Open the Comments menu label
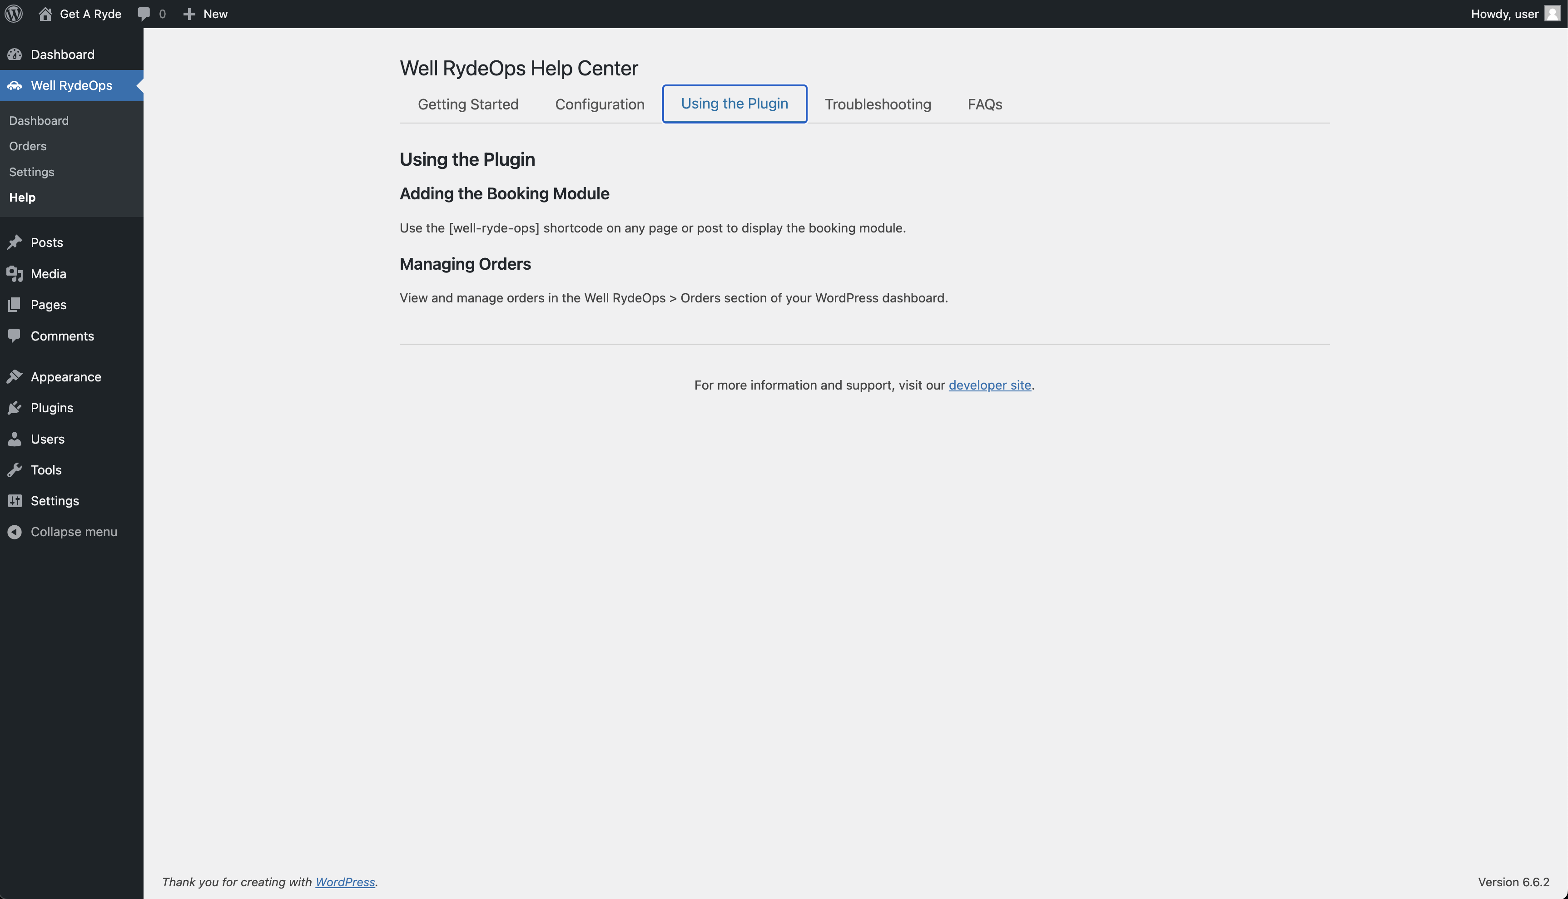The width and height of the screenshot is (1568, 899). click(62, 336)
